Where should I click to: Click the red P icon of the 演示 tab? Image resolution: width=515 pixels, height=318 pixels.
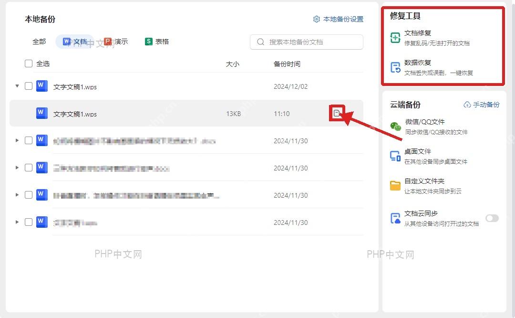click(108, 42)
